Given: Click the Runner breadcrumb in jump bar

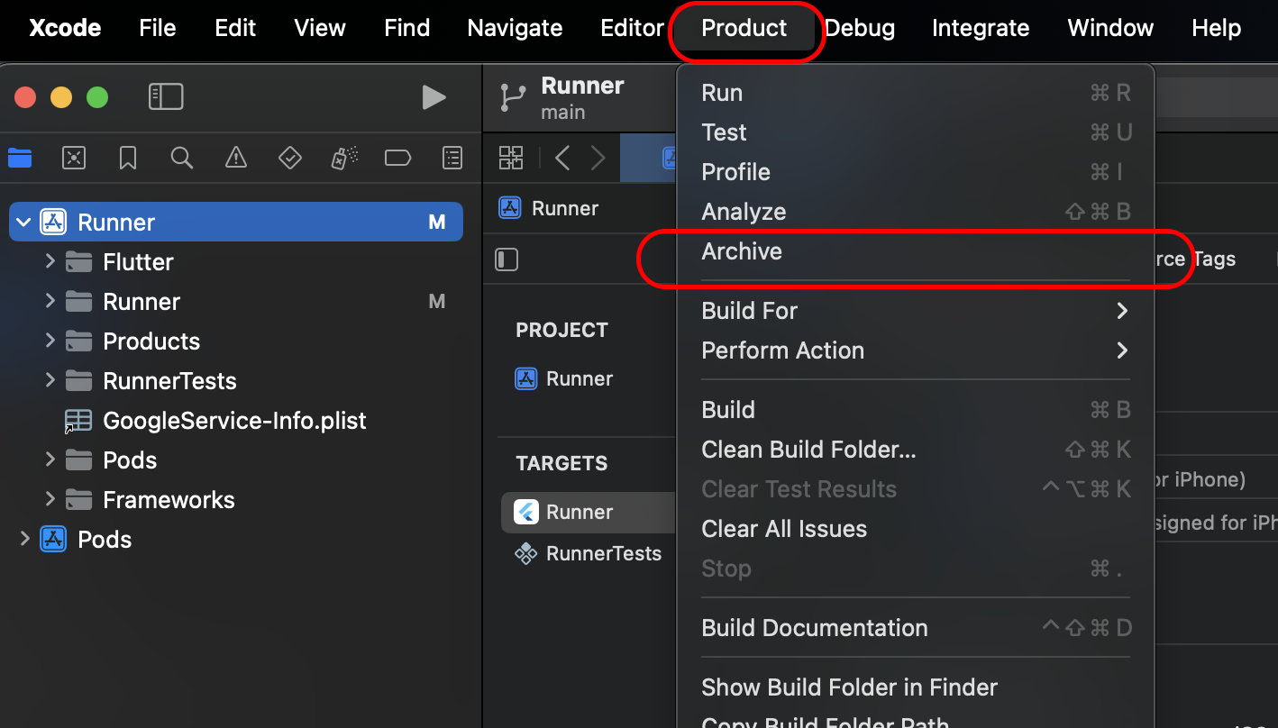Looking at the screenshot, I should pos(549,208).
